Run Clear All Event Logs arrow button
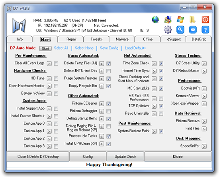This screenshot has width=219, height=177. coord(49,64)
